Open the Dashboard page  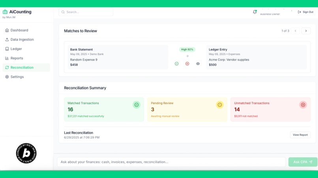(26, 30)
